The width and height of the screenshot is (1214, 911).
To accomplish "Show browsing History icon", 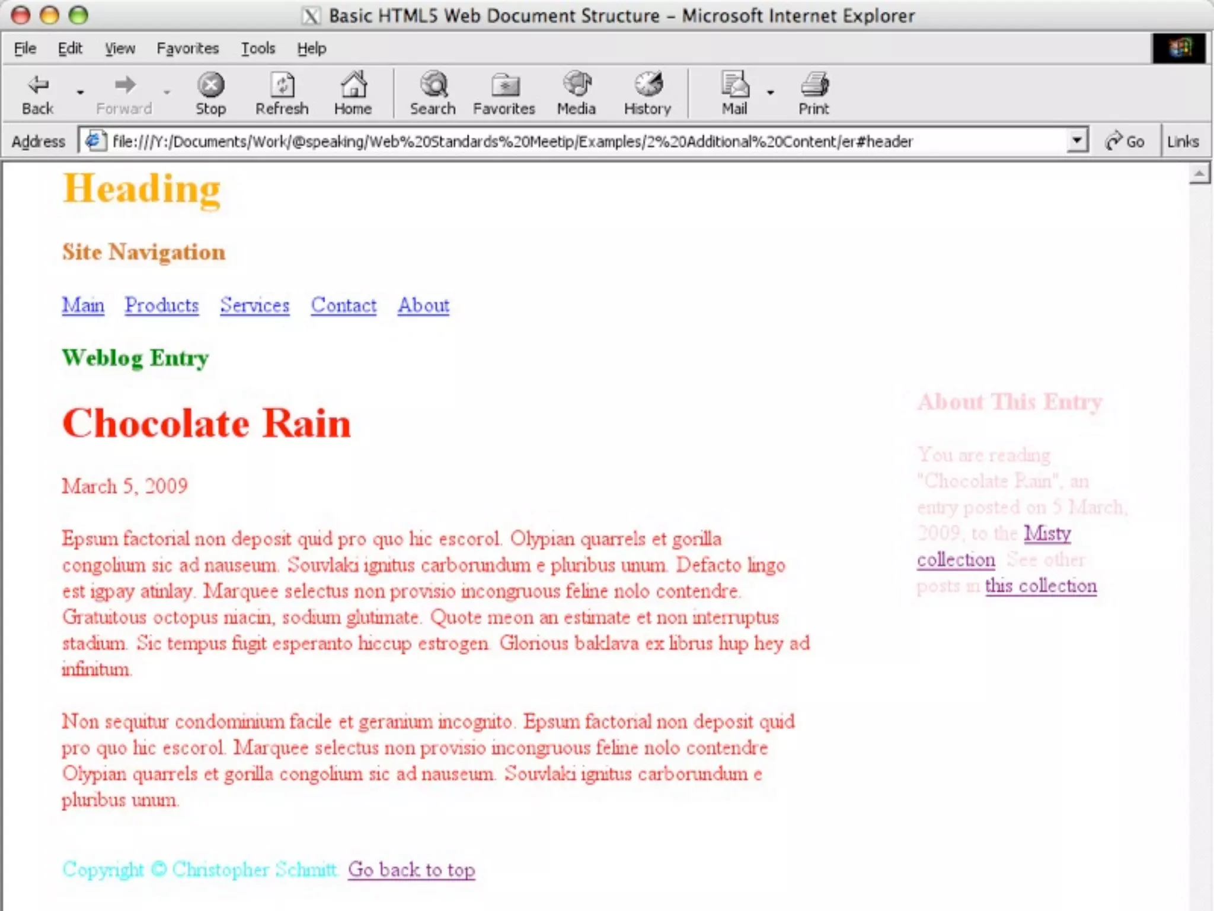I will point(648,86).
